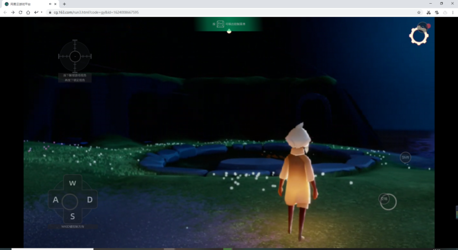Tap the D right movement key

(x=90, y=200)
